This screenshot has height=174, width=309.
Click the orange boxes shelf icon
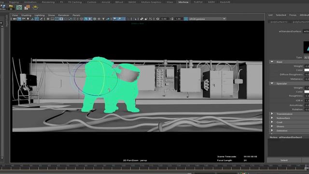(x=27, y=8)
